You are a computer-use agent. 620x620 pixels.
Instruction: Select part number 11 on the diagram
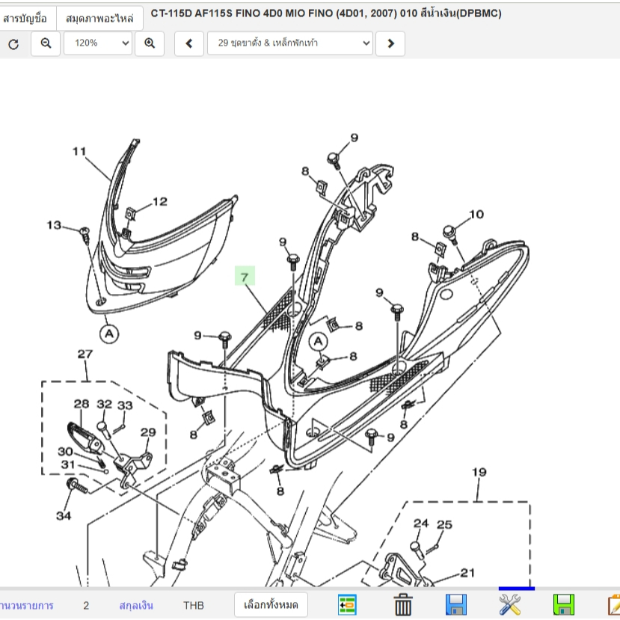(79, 151)
